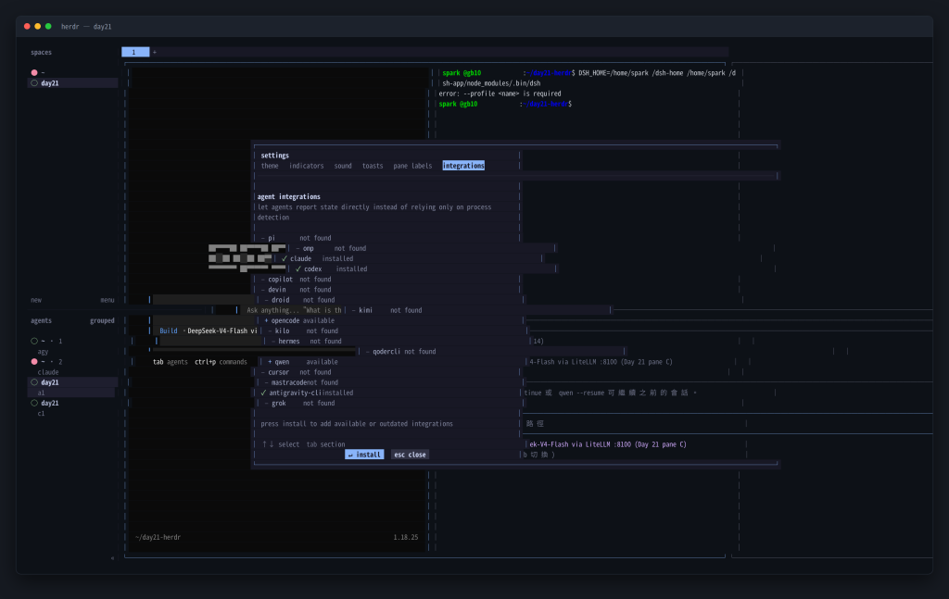Viewport: 949px width, 599px height.
Task: Click the yellow minimize window button
Action: tap(37, 27)
